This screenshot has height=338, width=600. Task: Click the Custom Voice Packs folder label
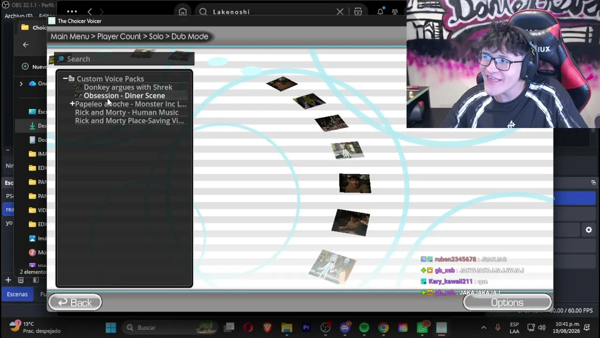click(x=110, y=79)
